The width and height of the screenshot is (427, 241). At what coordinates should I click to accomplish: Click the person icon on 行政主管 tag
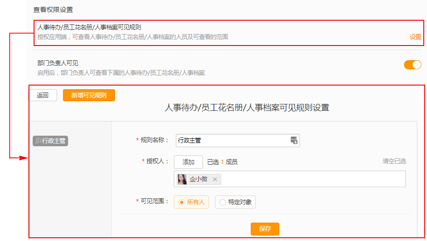(x=38, y=141)
